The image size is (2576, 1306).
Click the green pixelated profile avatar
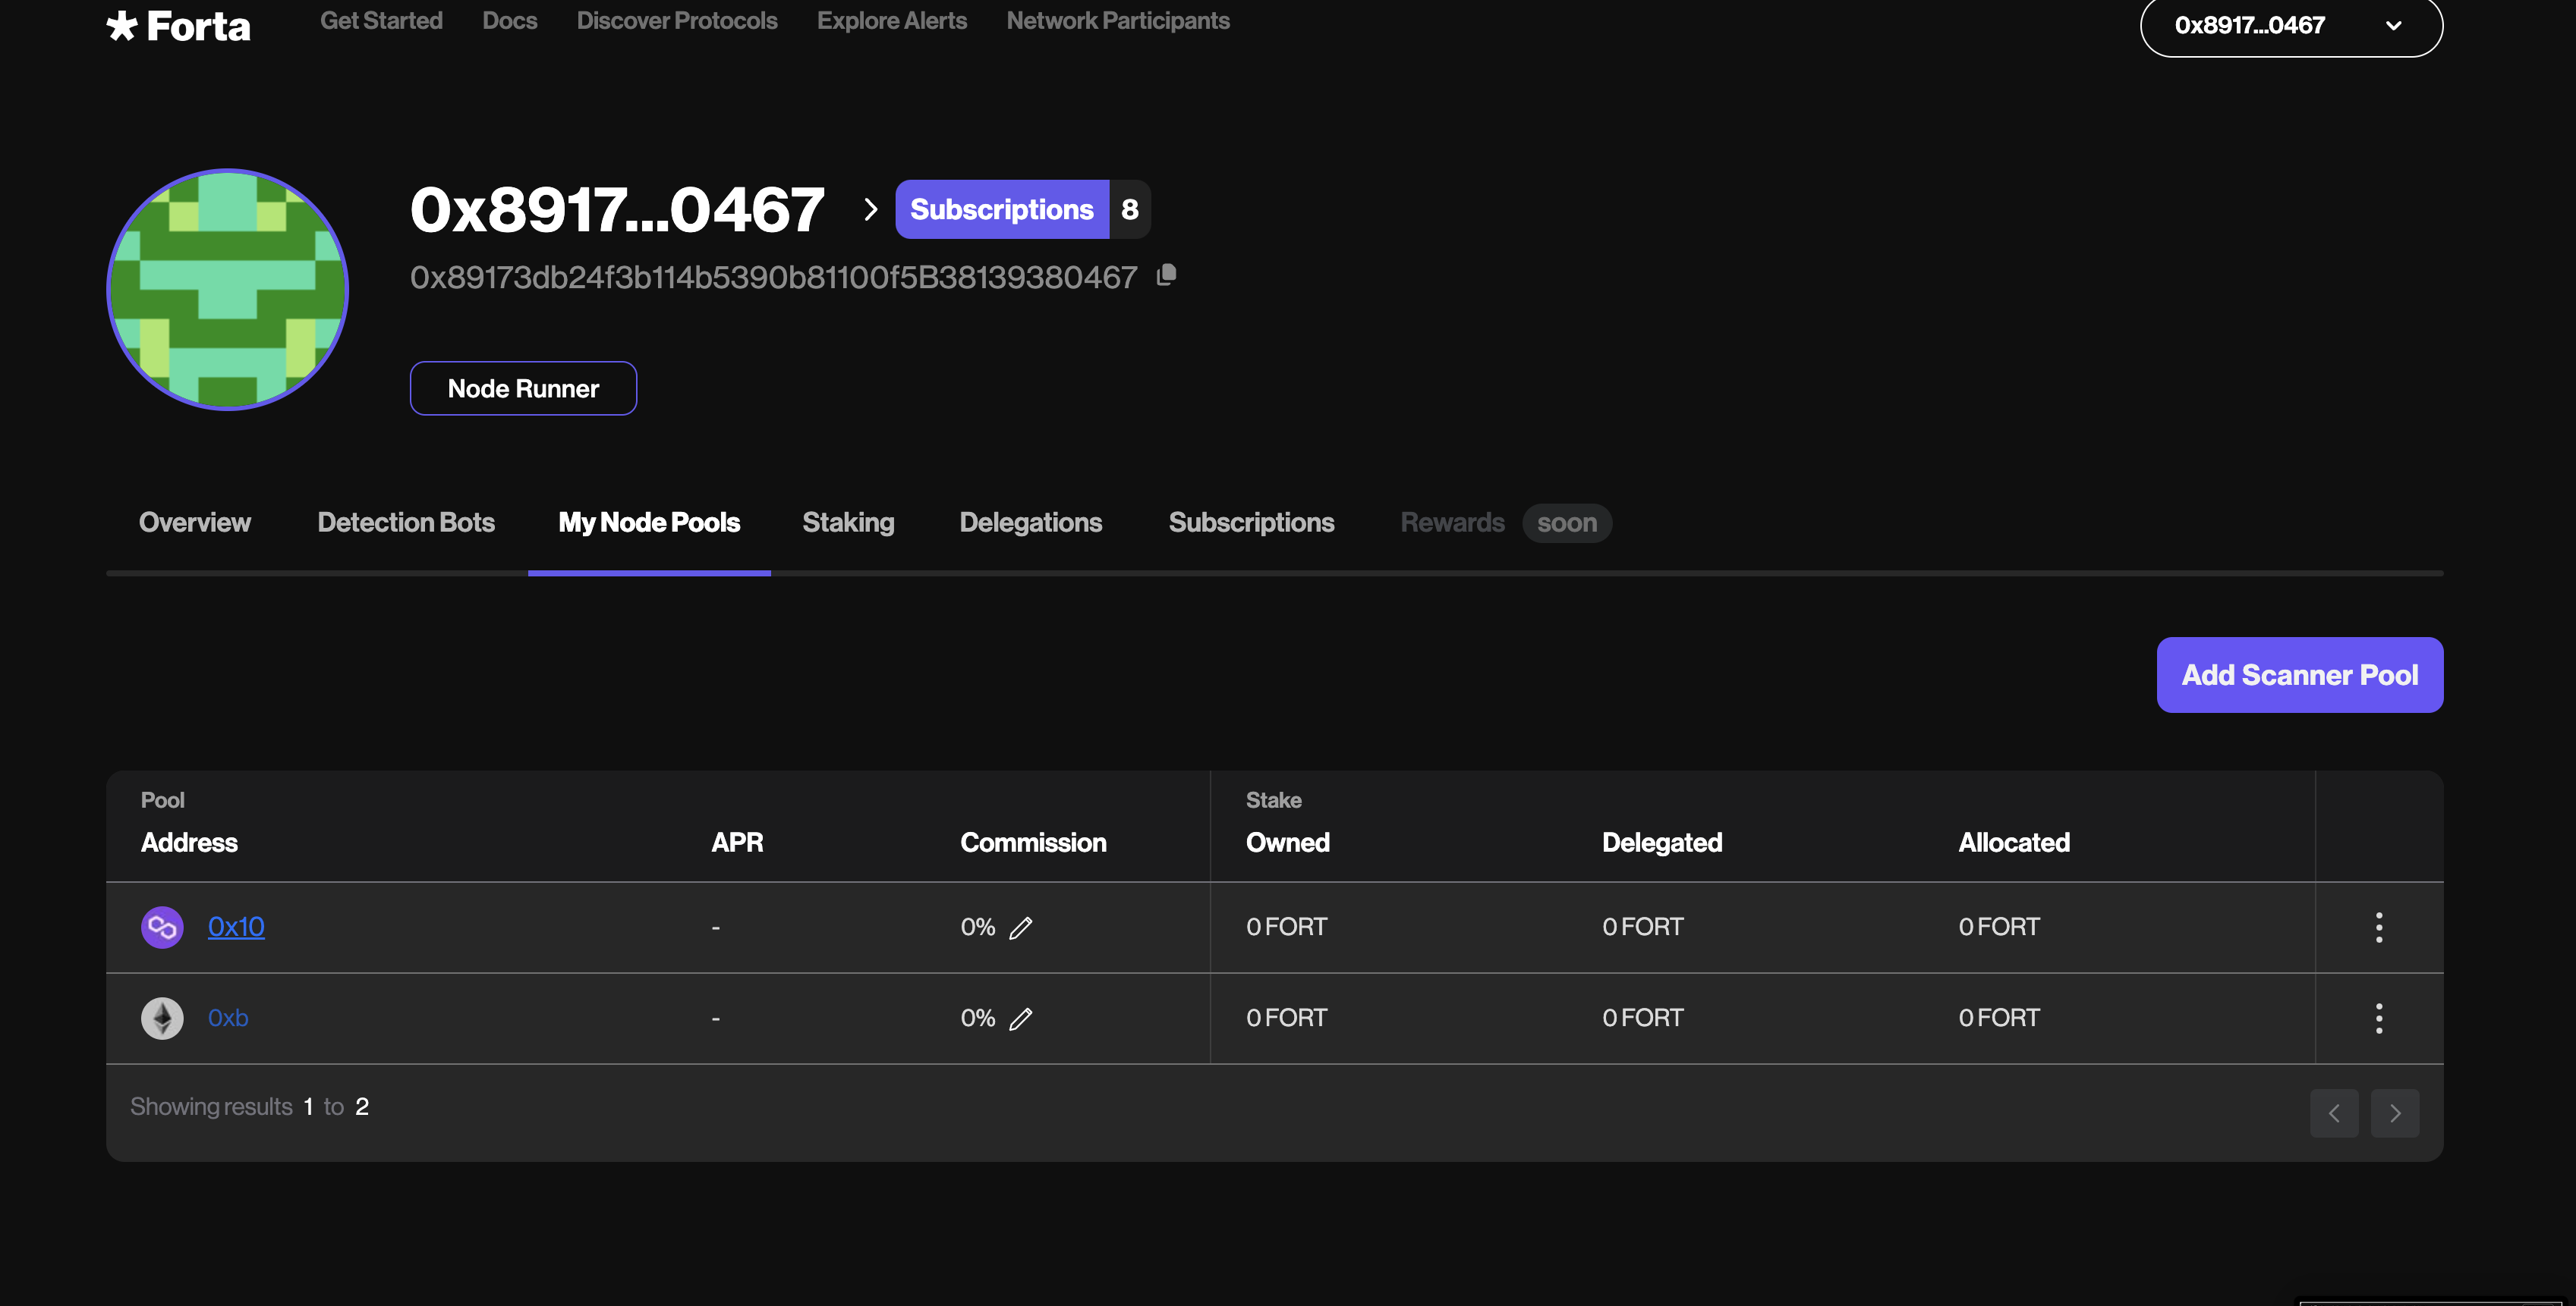click(x=227, y=289)
